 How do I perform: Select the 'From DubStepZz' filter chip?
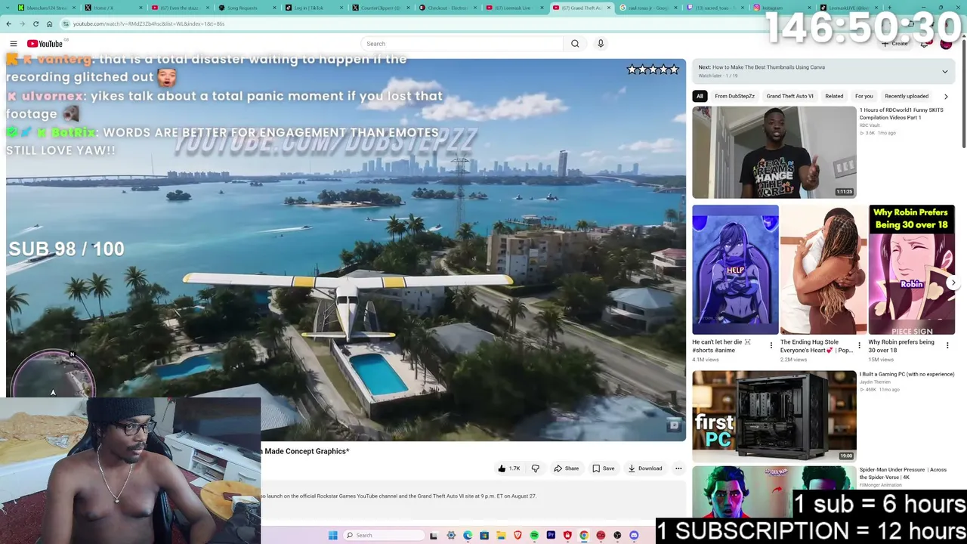point(734,96)
